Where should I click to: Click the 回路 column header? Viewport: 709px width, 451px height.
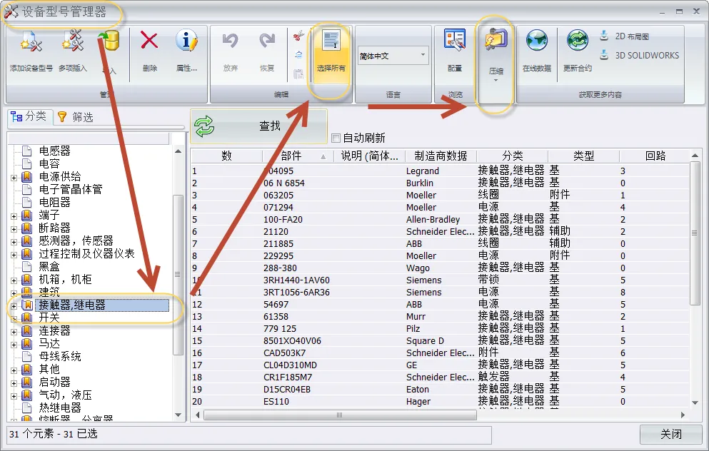click(655, 156)
